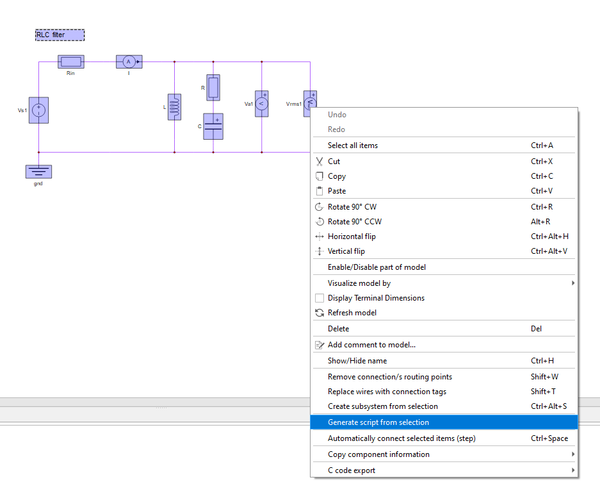
Task: Click the Rin label text
Action: point(70,73)
